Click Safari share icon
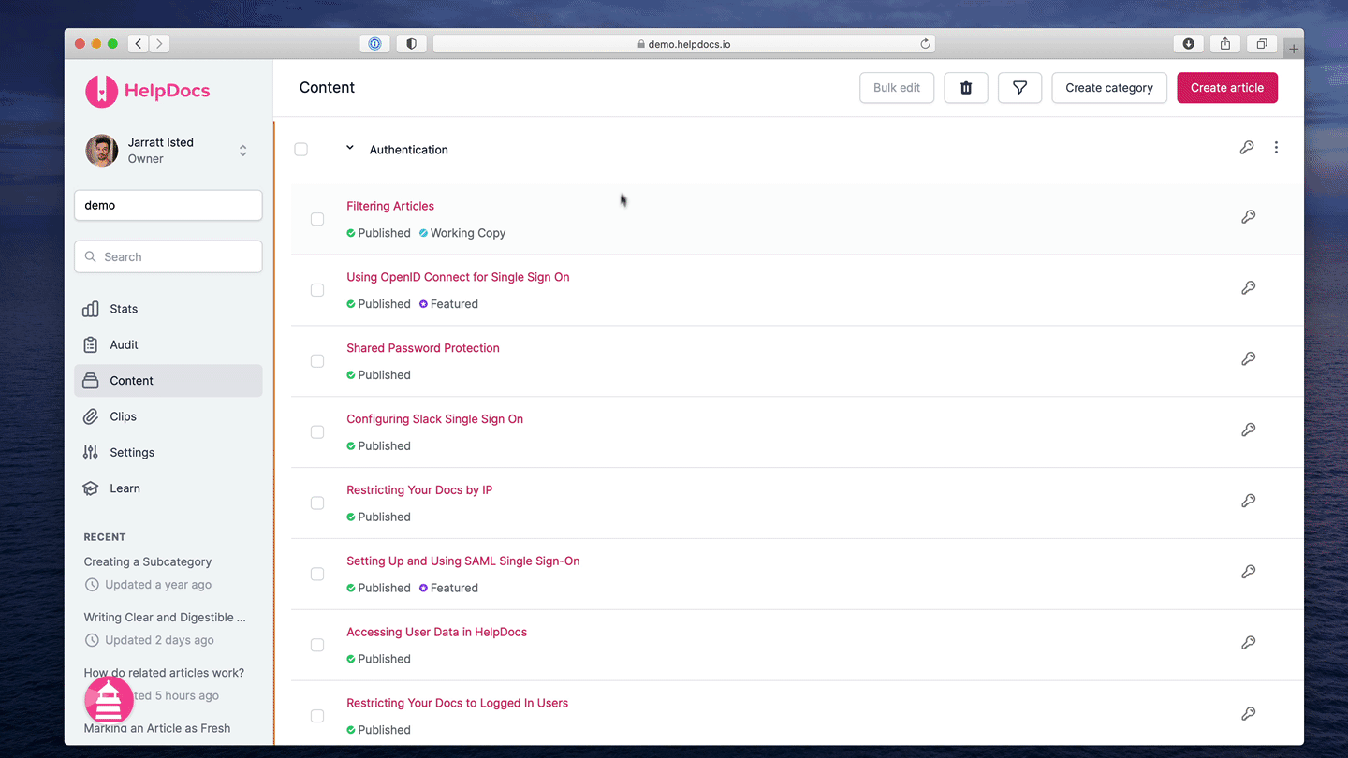This screenshot has width=1348, height=758. 1225,44
